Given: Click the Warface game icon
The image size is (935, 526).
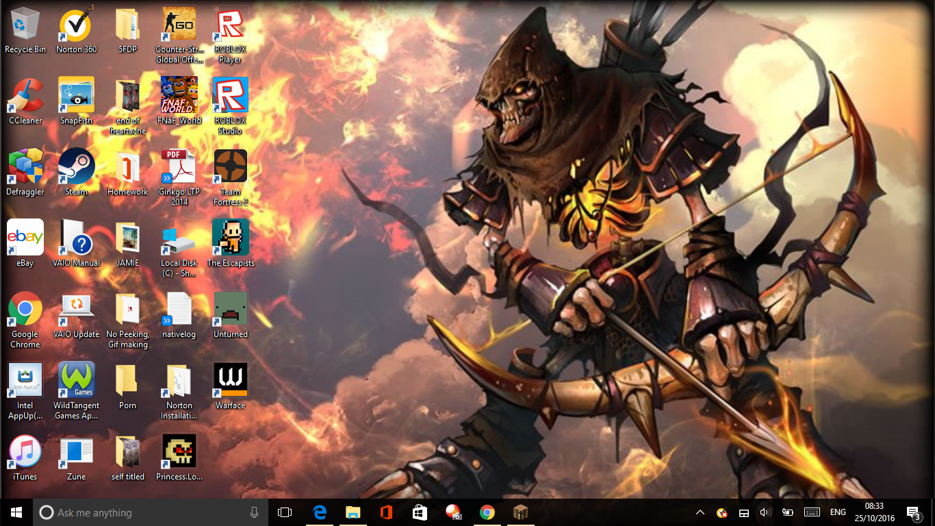Looking at the screenshot, I should 230,380.
